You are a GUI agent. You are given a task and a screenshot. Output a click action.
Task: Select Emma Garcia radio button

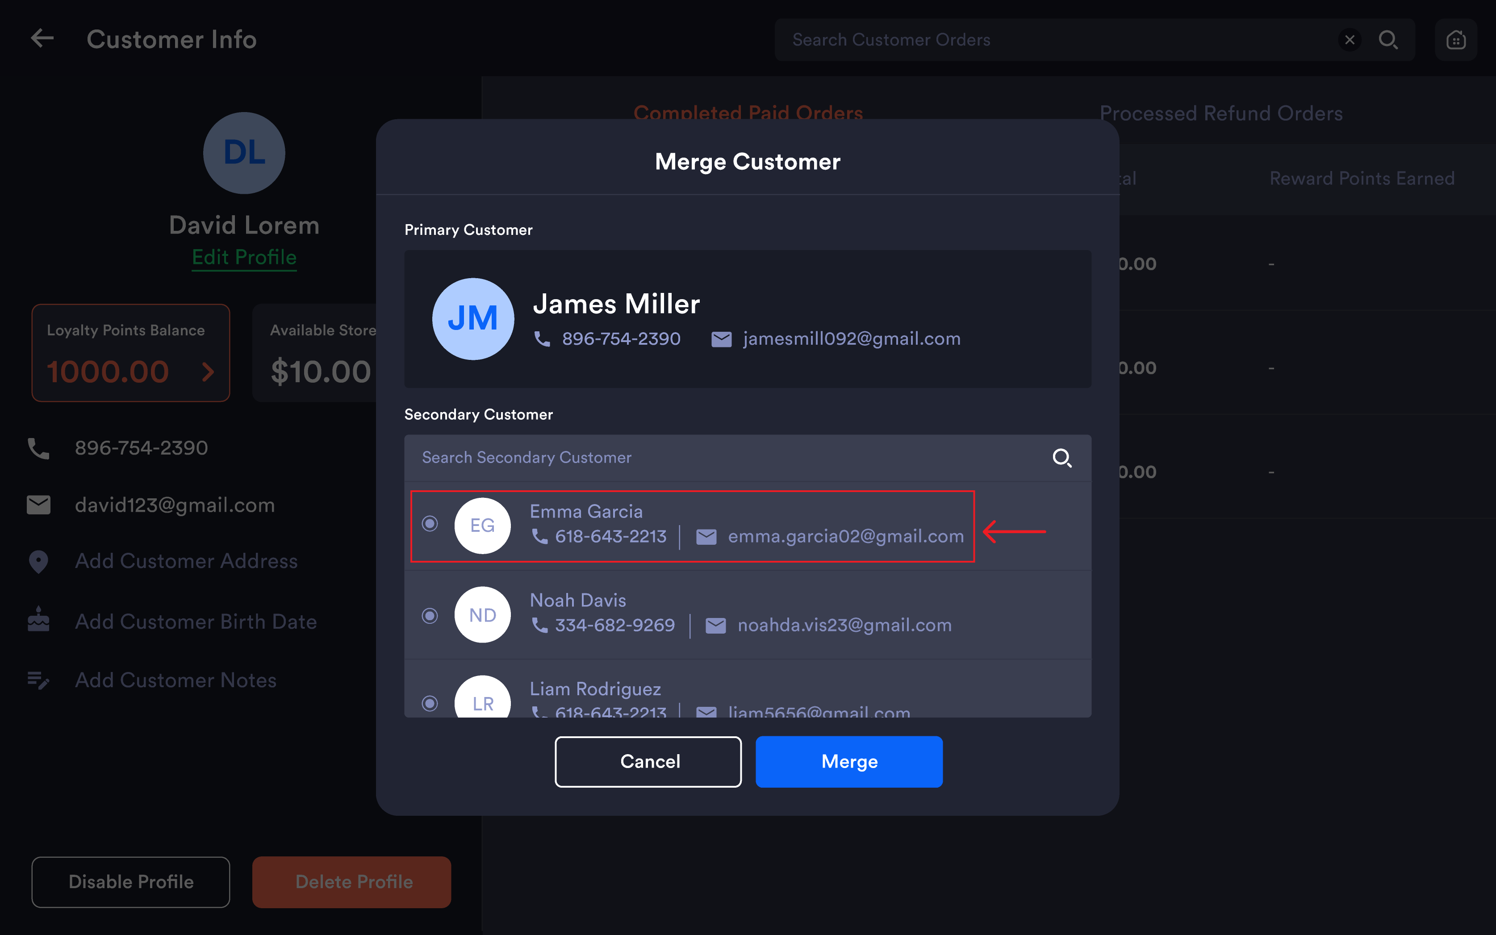(430, 524)
